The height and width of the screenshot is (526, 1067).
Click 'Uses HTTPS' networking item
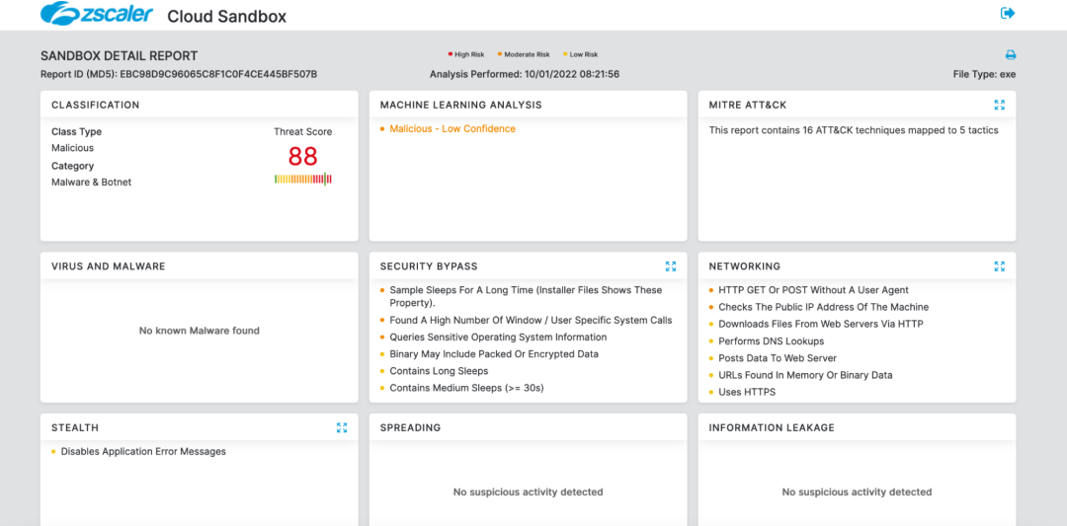click(747, 392)
